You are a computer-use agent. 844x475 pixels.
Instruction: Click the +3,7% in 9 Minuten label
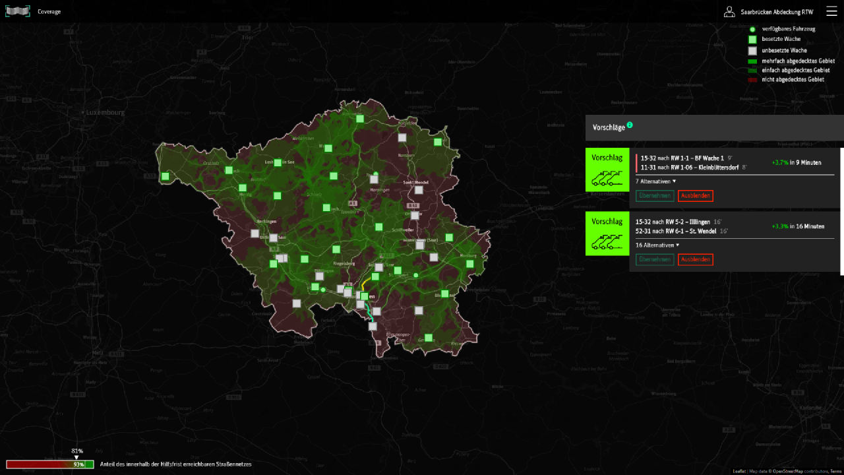pyautogui.click(x=797, y=162)
